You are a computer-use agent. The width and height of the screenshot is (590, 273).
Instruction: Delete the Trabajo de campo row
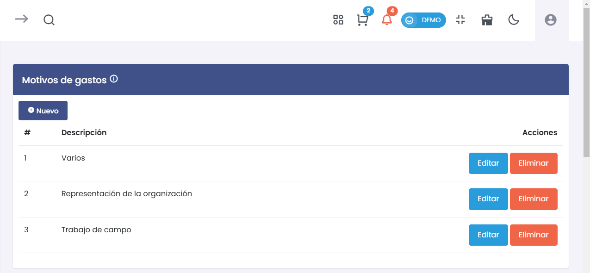point(534,235)
